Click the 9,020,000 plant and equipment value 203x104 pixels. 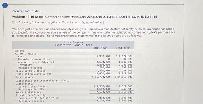tap(126, 73)
